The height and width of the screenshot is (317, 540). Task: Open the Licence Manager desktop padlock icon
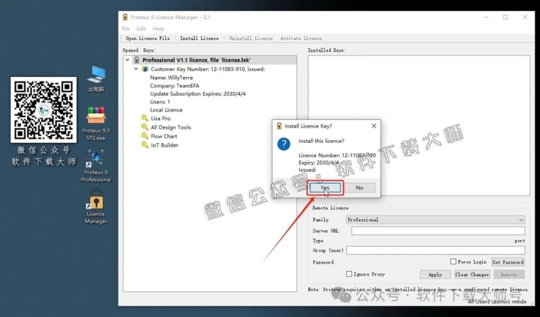pos(96,201)
